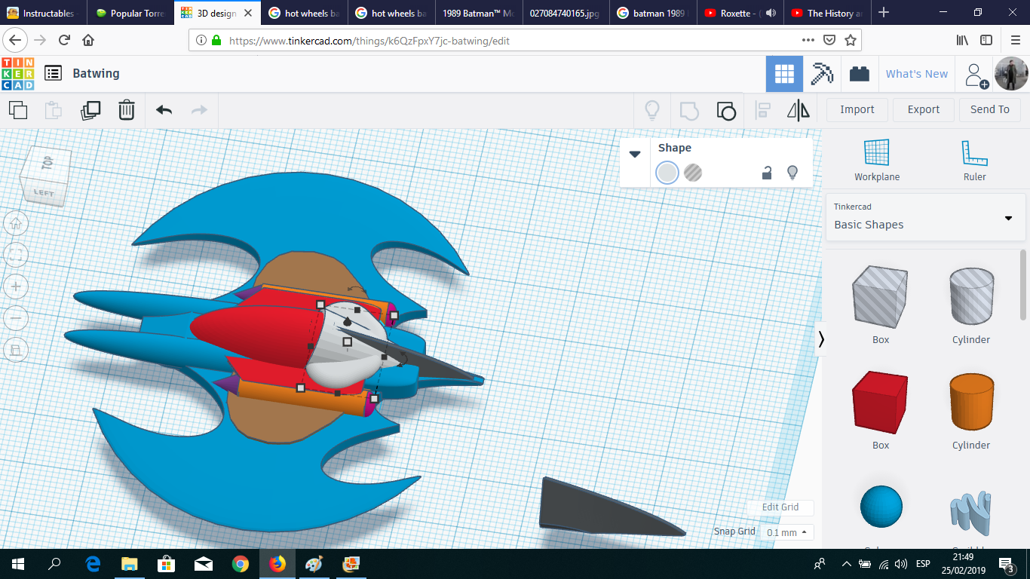
Task: Click the Send To button
Action: tap(990, 109)
